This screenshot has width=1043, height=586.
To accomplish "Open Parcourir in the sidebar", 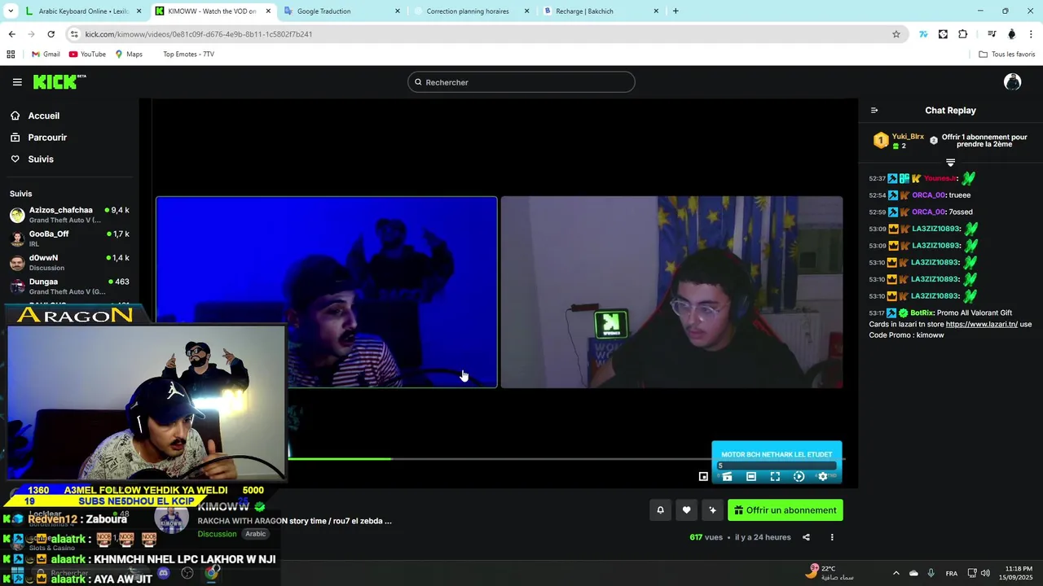I will (38, 138).
